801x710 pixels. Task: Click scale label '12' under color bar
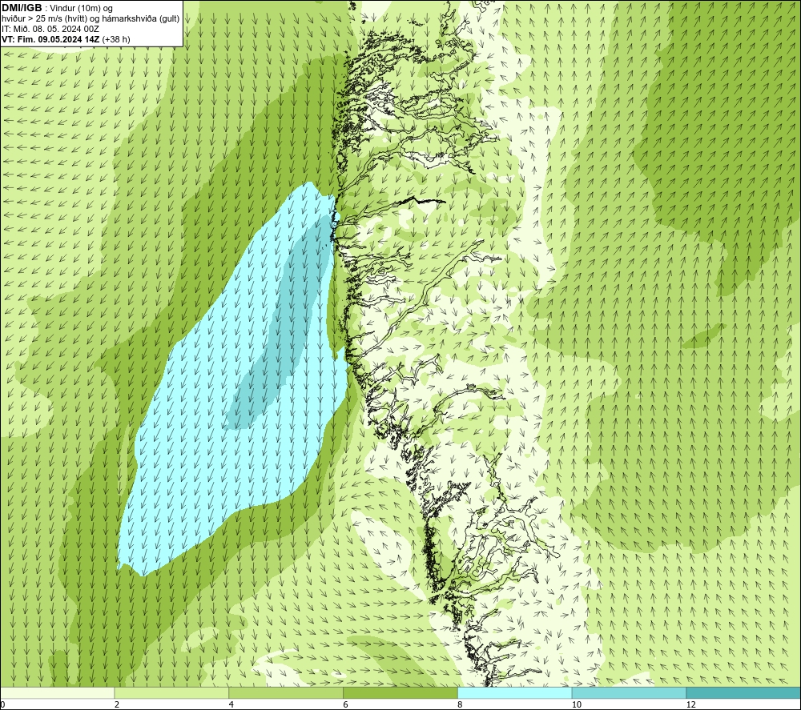click(691, 704)
